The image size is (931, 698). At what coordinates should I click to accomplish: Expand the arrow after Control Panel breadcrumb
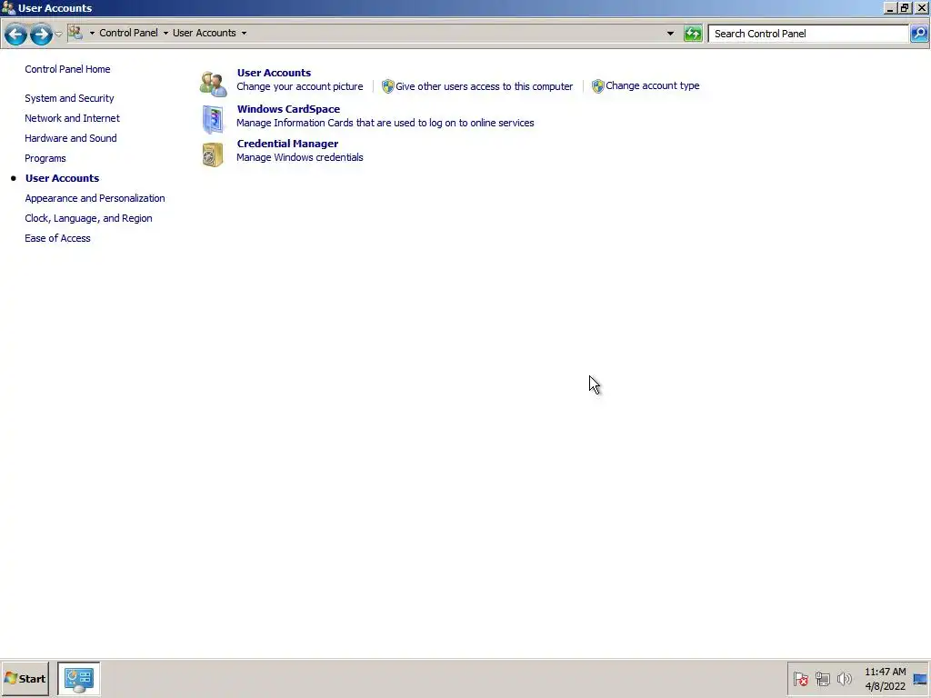(165, 34)
